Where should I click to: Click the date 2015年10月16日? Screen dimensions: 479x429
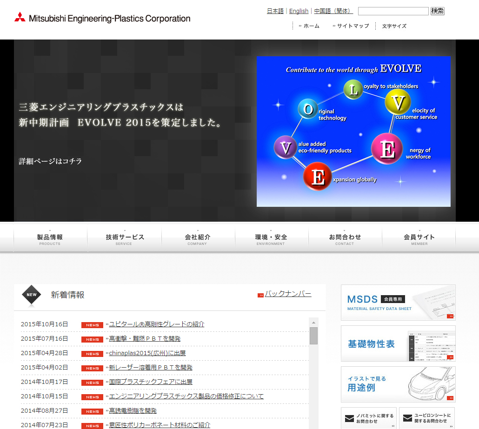[44, 324]
